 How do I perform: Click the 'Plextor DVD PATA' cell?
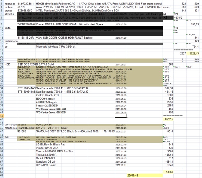pos(47,148)
